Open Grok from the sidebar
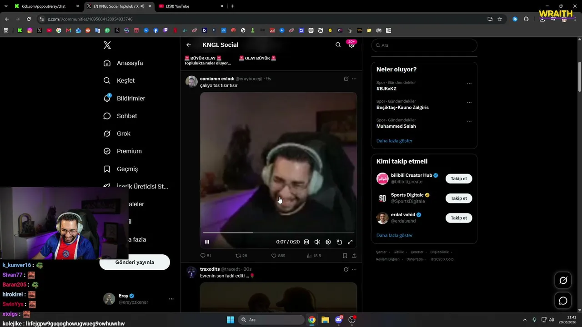Screen dimensions: 582x327 tap(117, 134)
